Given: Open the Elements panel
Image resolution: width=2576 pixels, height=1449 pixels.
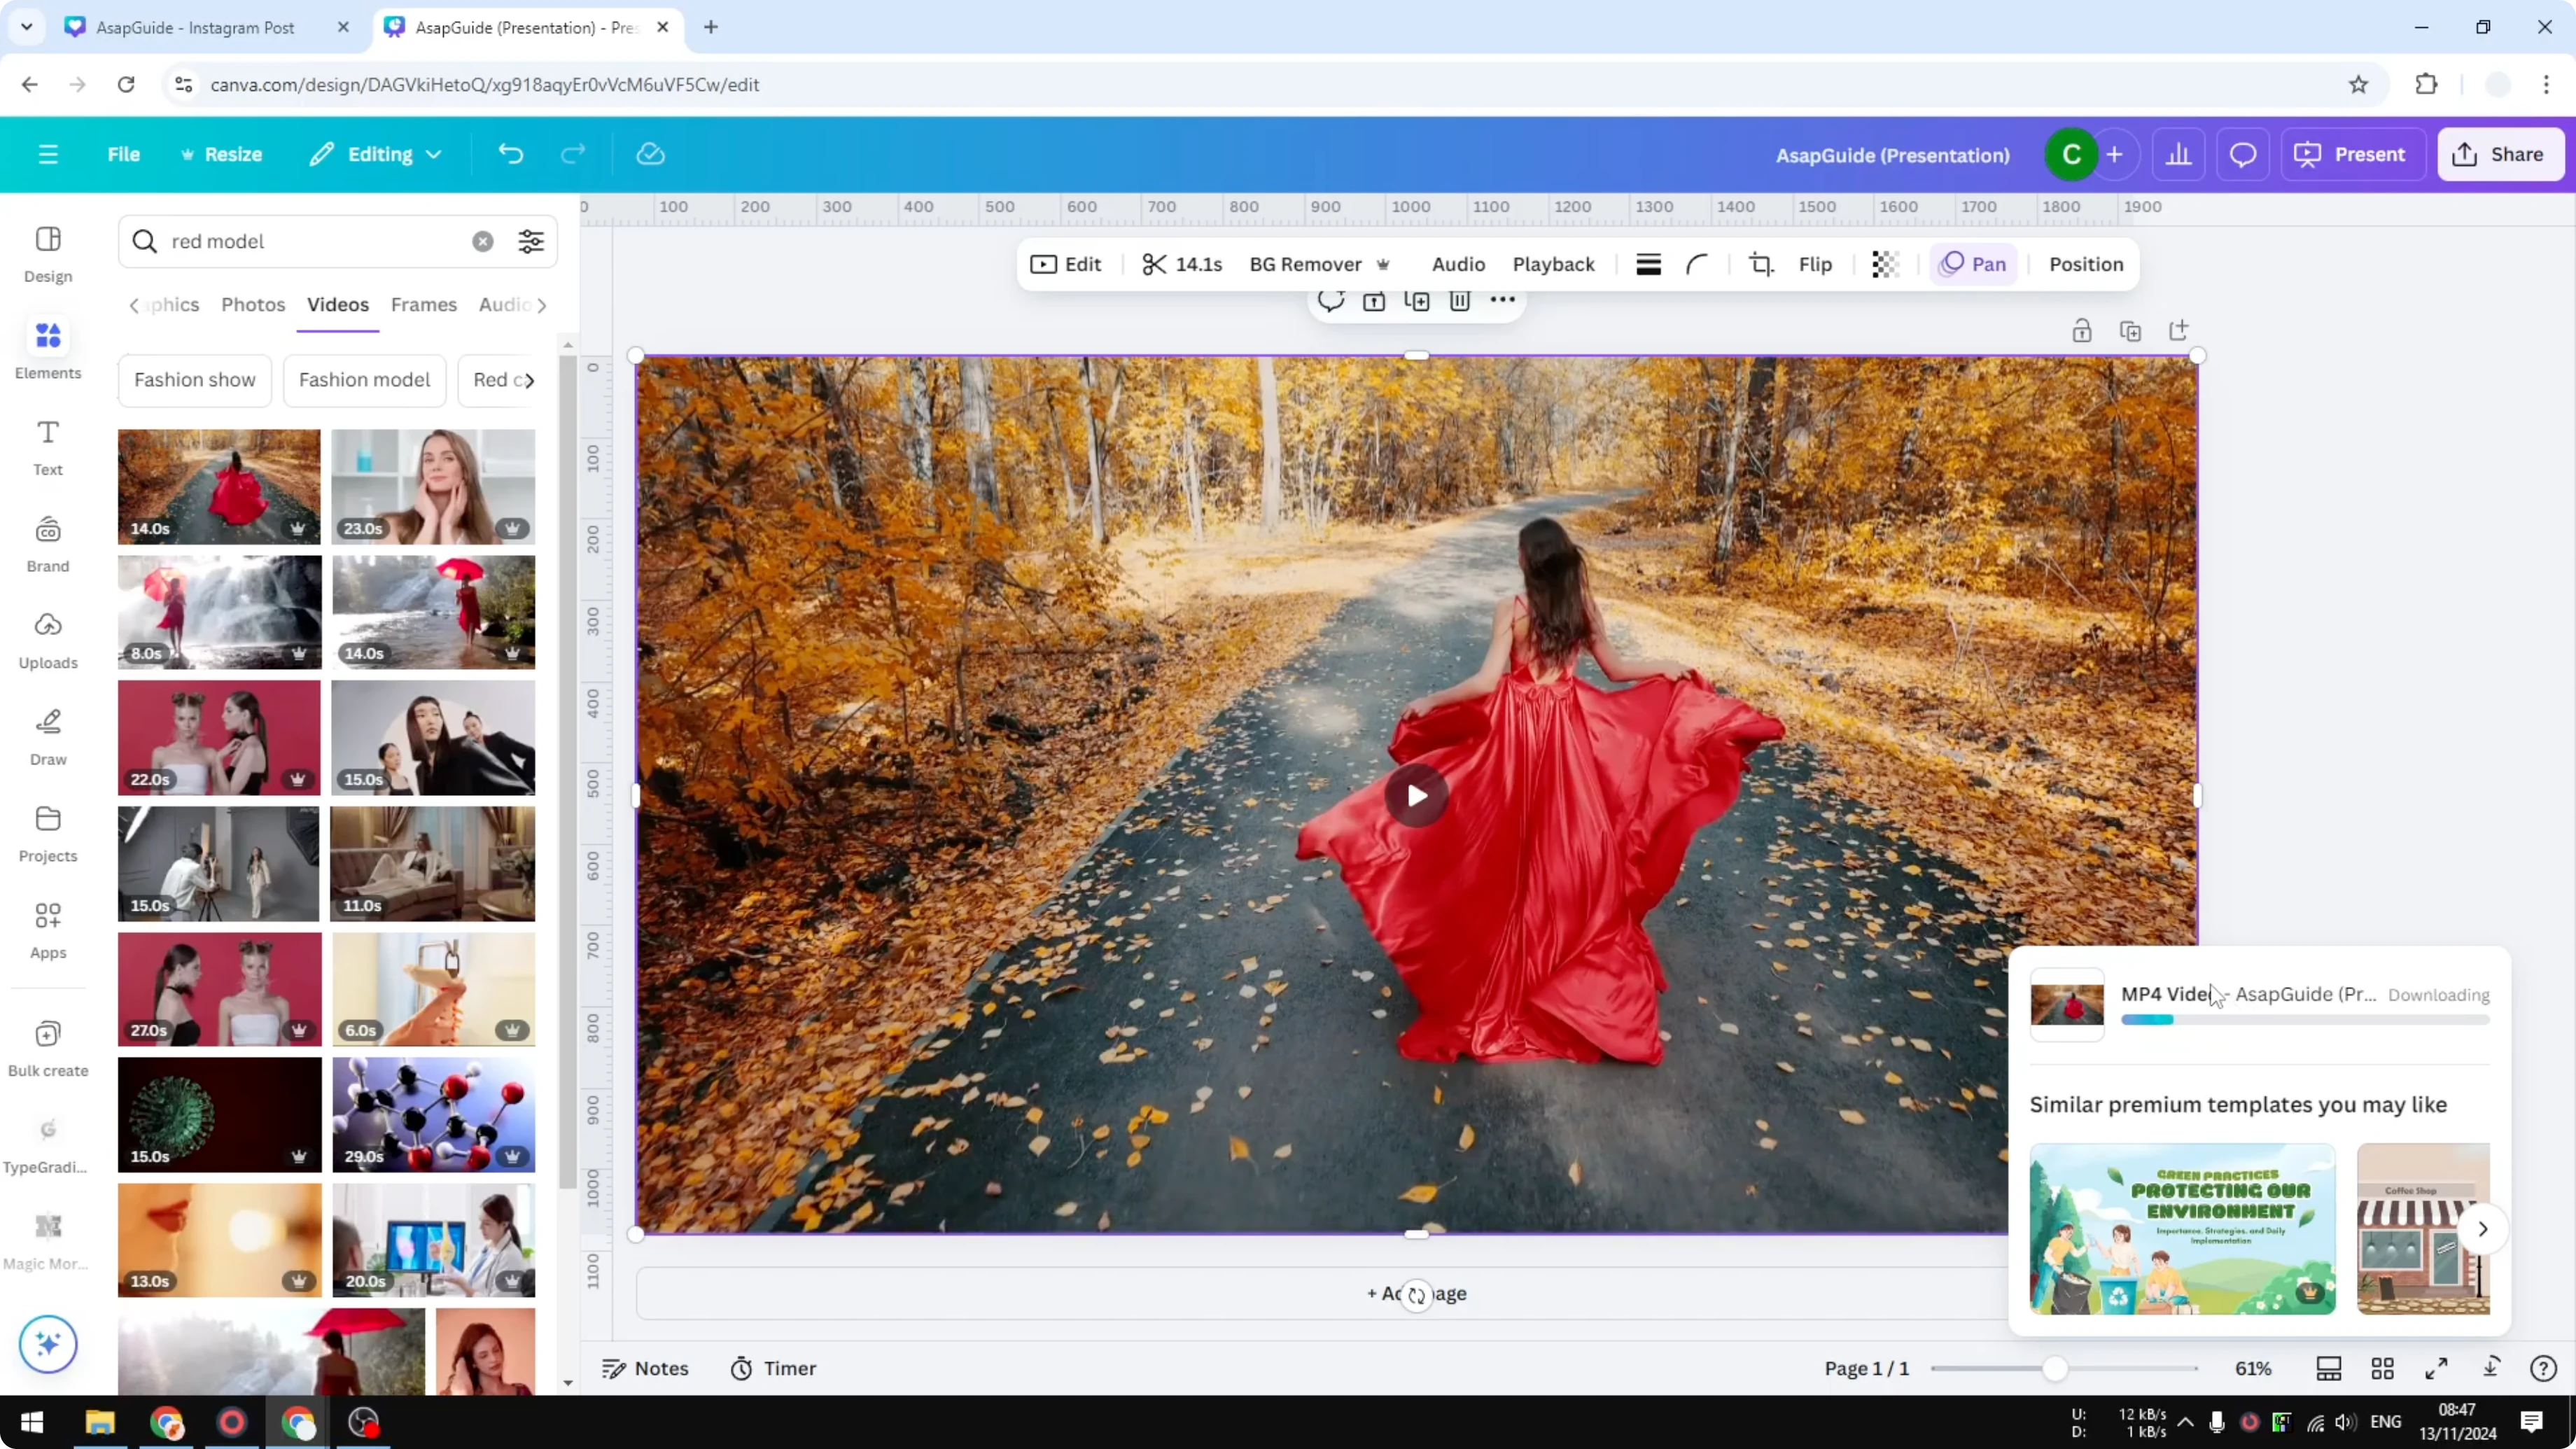Looking at the screenshot, I should (x=47, y=348).
